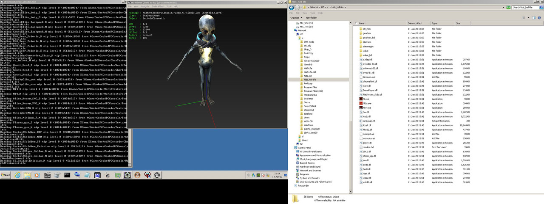Show the desktop via taskbar corner button

point(286,175)
